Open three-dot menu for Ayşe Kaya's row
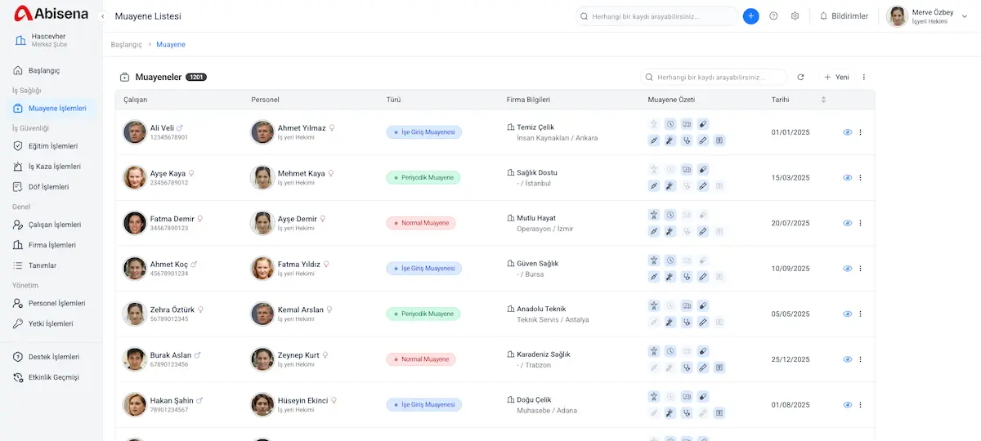This screenshot has width=981, height=441. coord(861,178)
